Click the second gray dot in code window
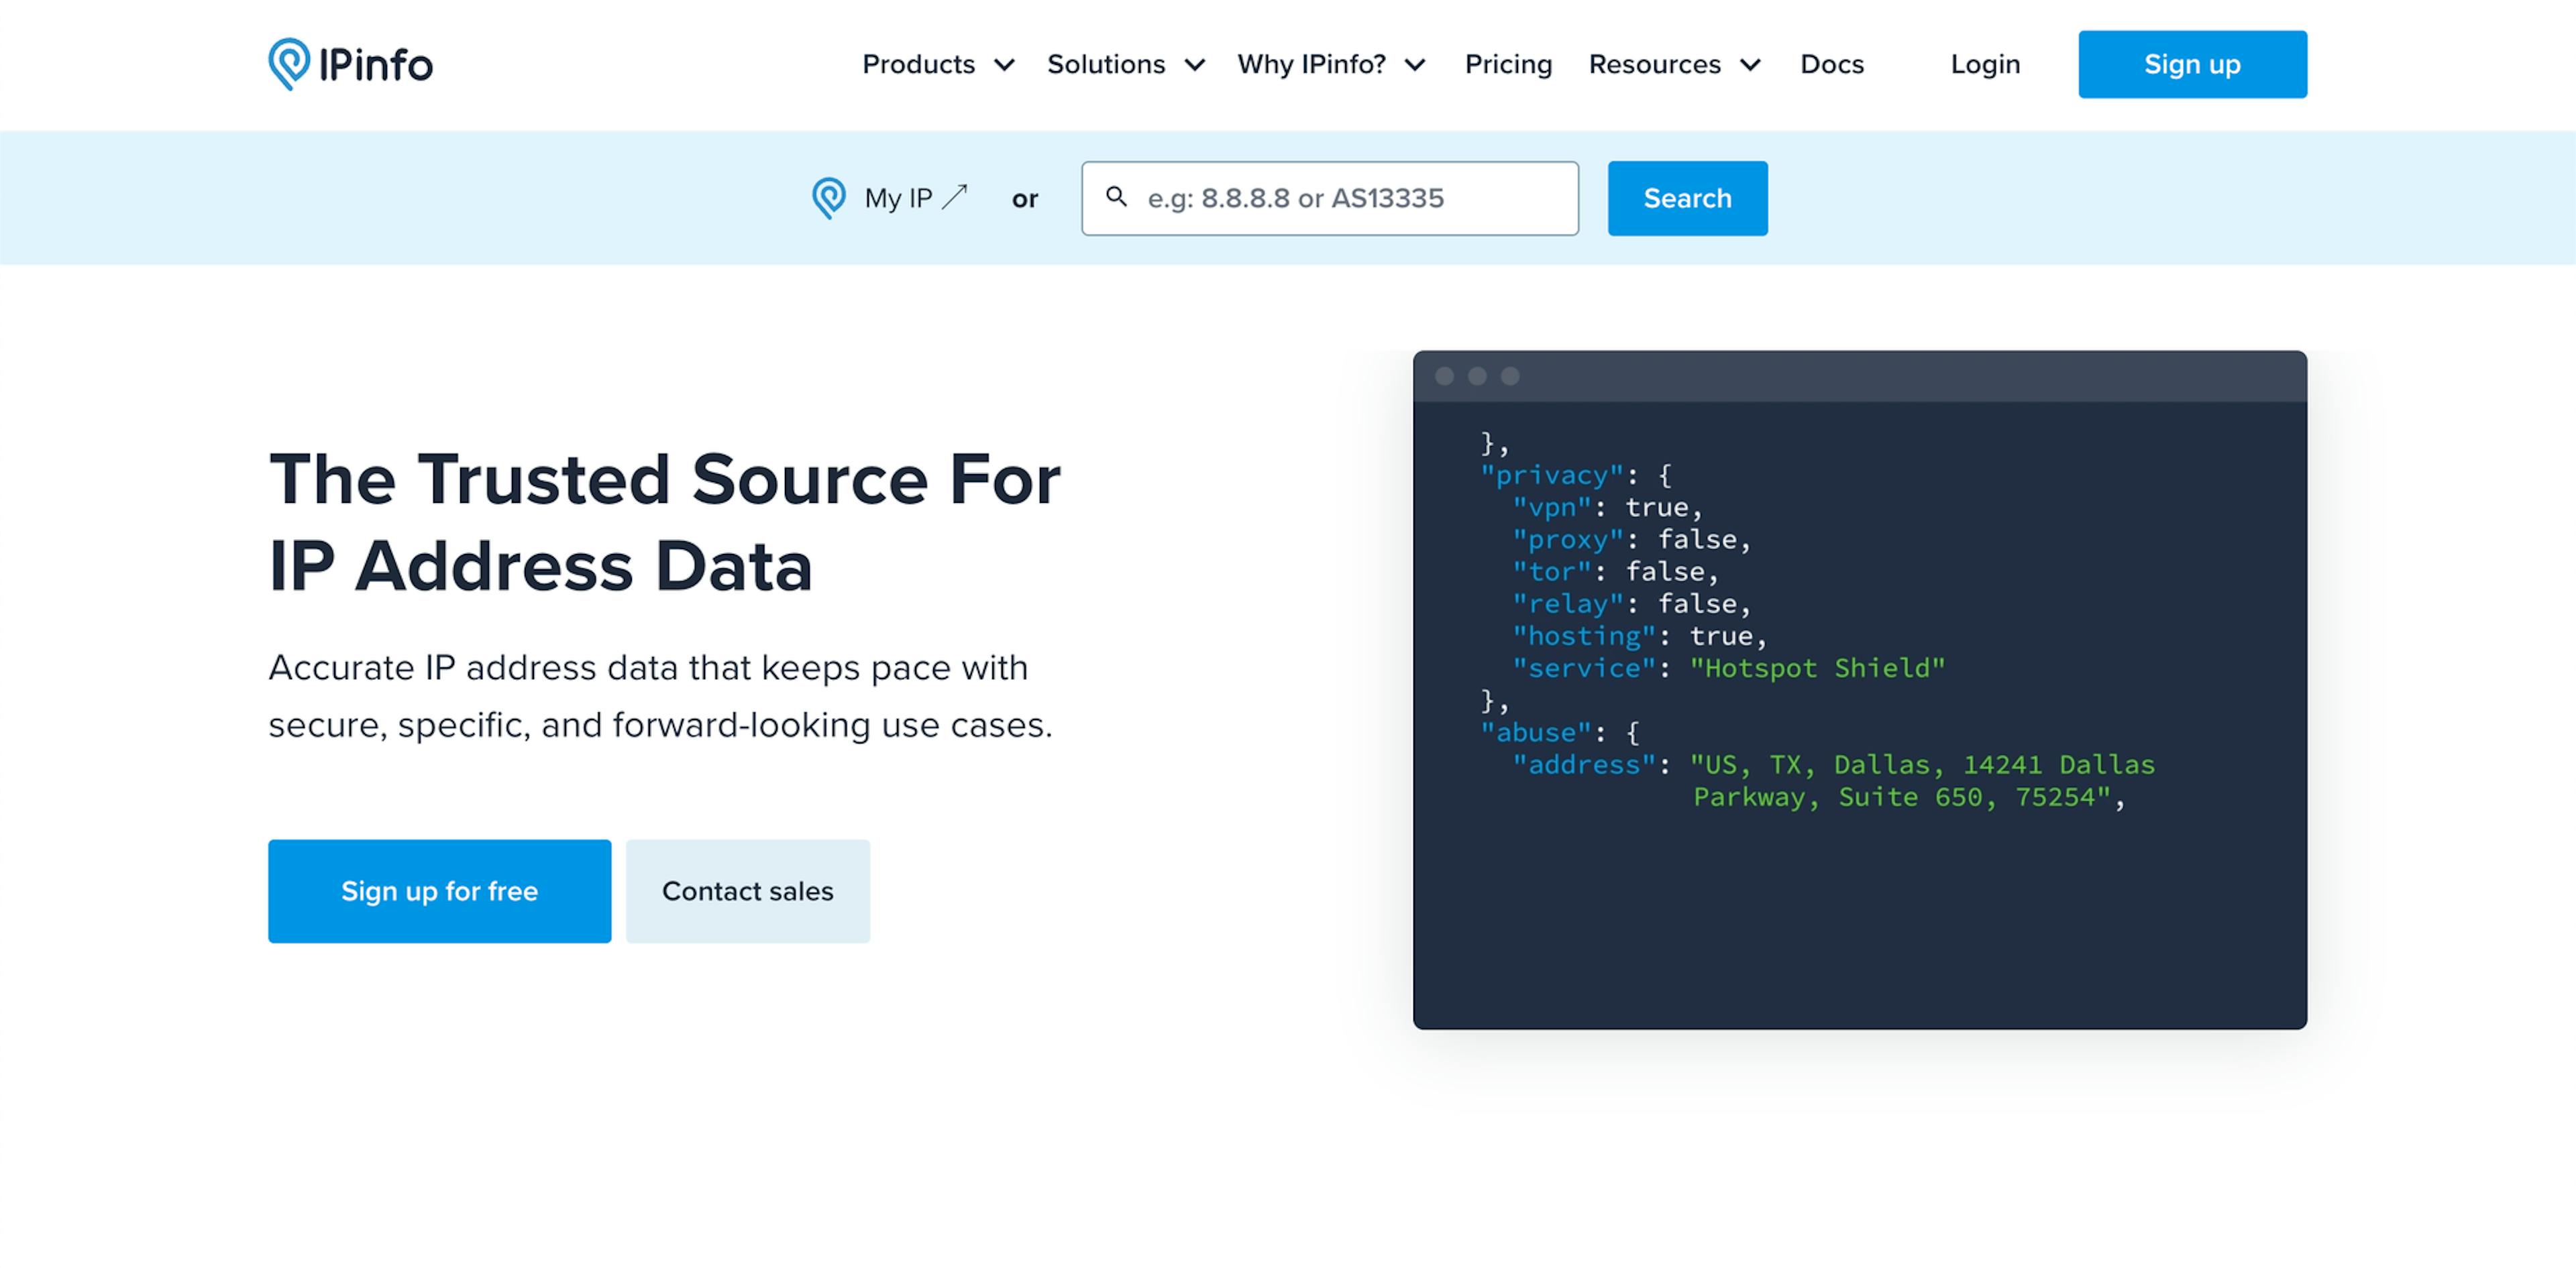 (1477, 377)
